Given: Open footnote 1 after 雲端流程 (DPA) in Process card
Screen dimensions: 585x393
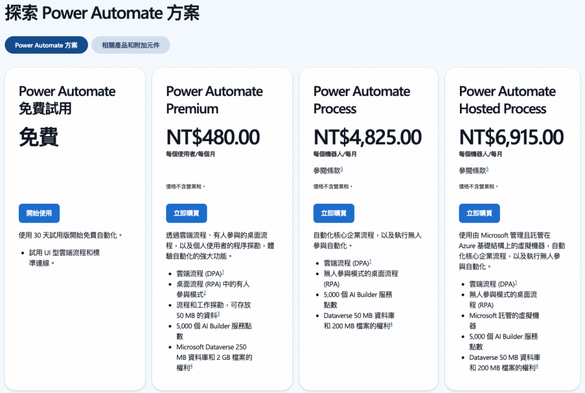Looking at the screenshot, I should click(370, 262).
